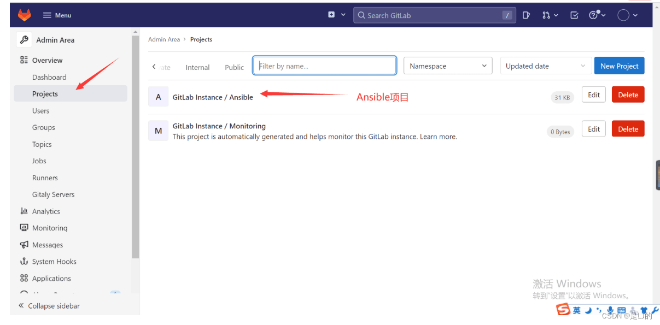Open GitLab Instance / Monitoring project
The image size is (660, 325).
click(x=219, y=126)
